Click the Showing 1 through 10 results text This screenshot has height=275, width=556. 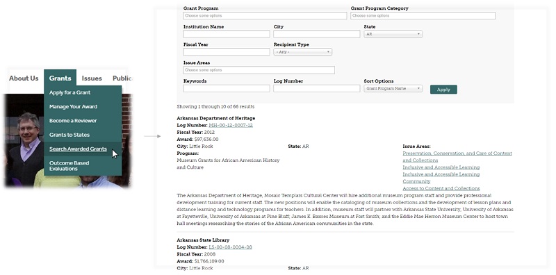click(x=215, y=106)
